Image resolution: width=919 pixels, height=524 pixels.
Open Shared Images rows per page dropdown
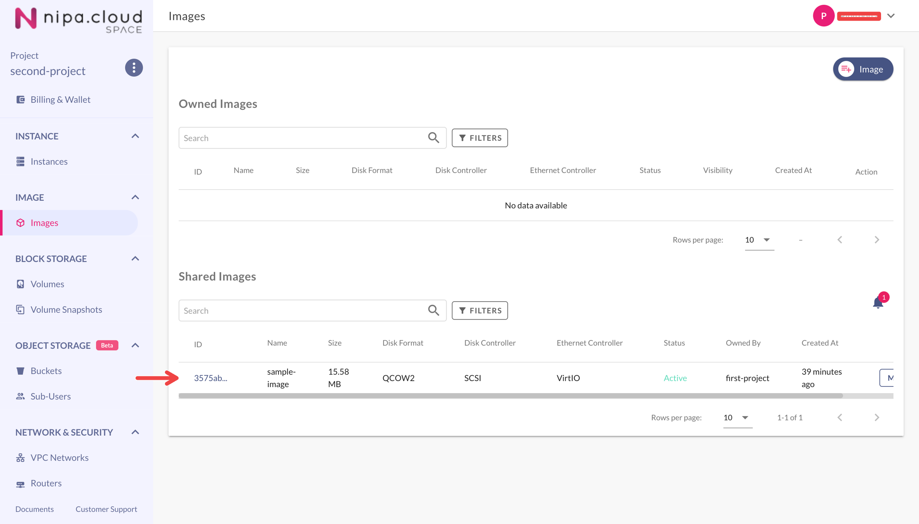tap(737, 417)
